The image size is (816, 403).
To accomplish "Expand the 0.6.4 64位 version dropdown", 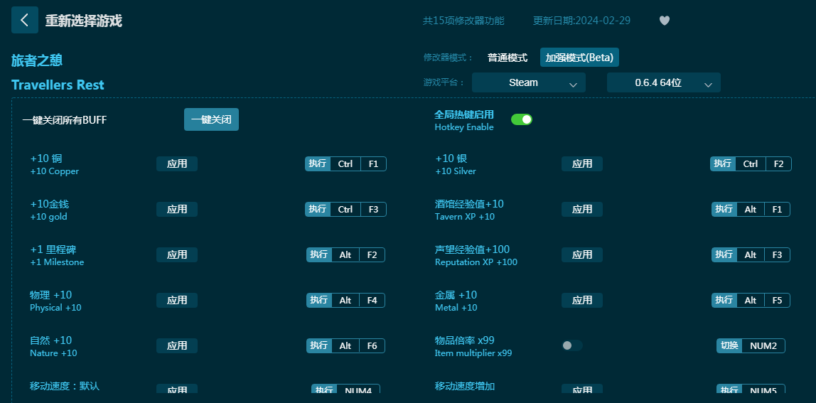I will click(x=663, y=82).
